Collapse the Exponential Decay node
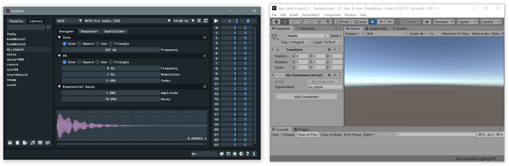This screenshot has height=166, width=509. click(59, 87)
